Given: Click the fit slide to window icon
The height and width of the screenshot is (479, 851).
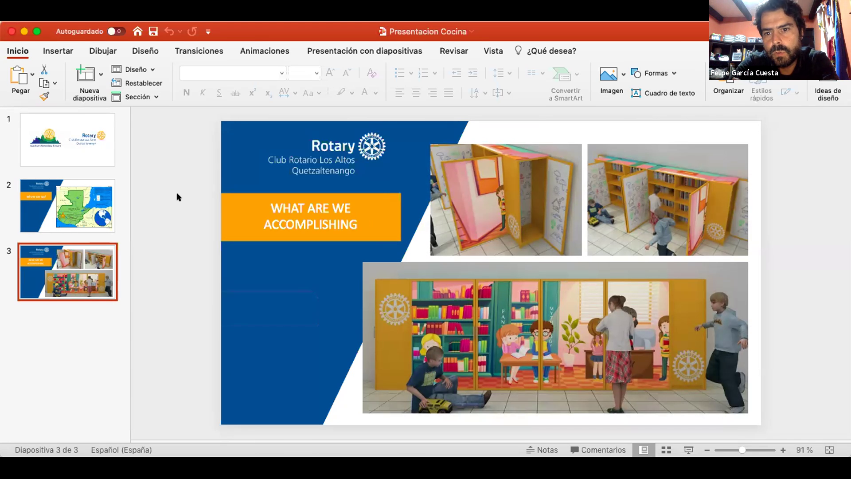Looking at the screenshot, I should tap(829, 450).
